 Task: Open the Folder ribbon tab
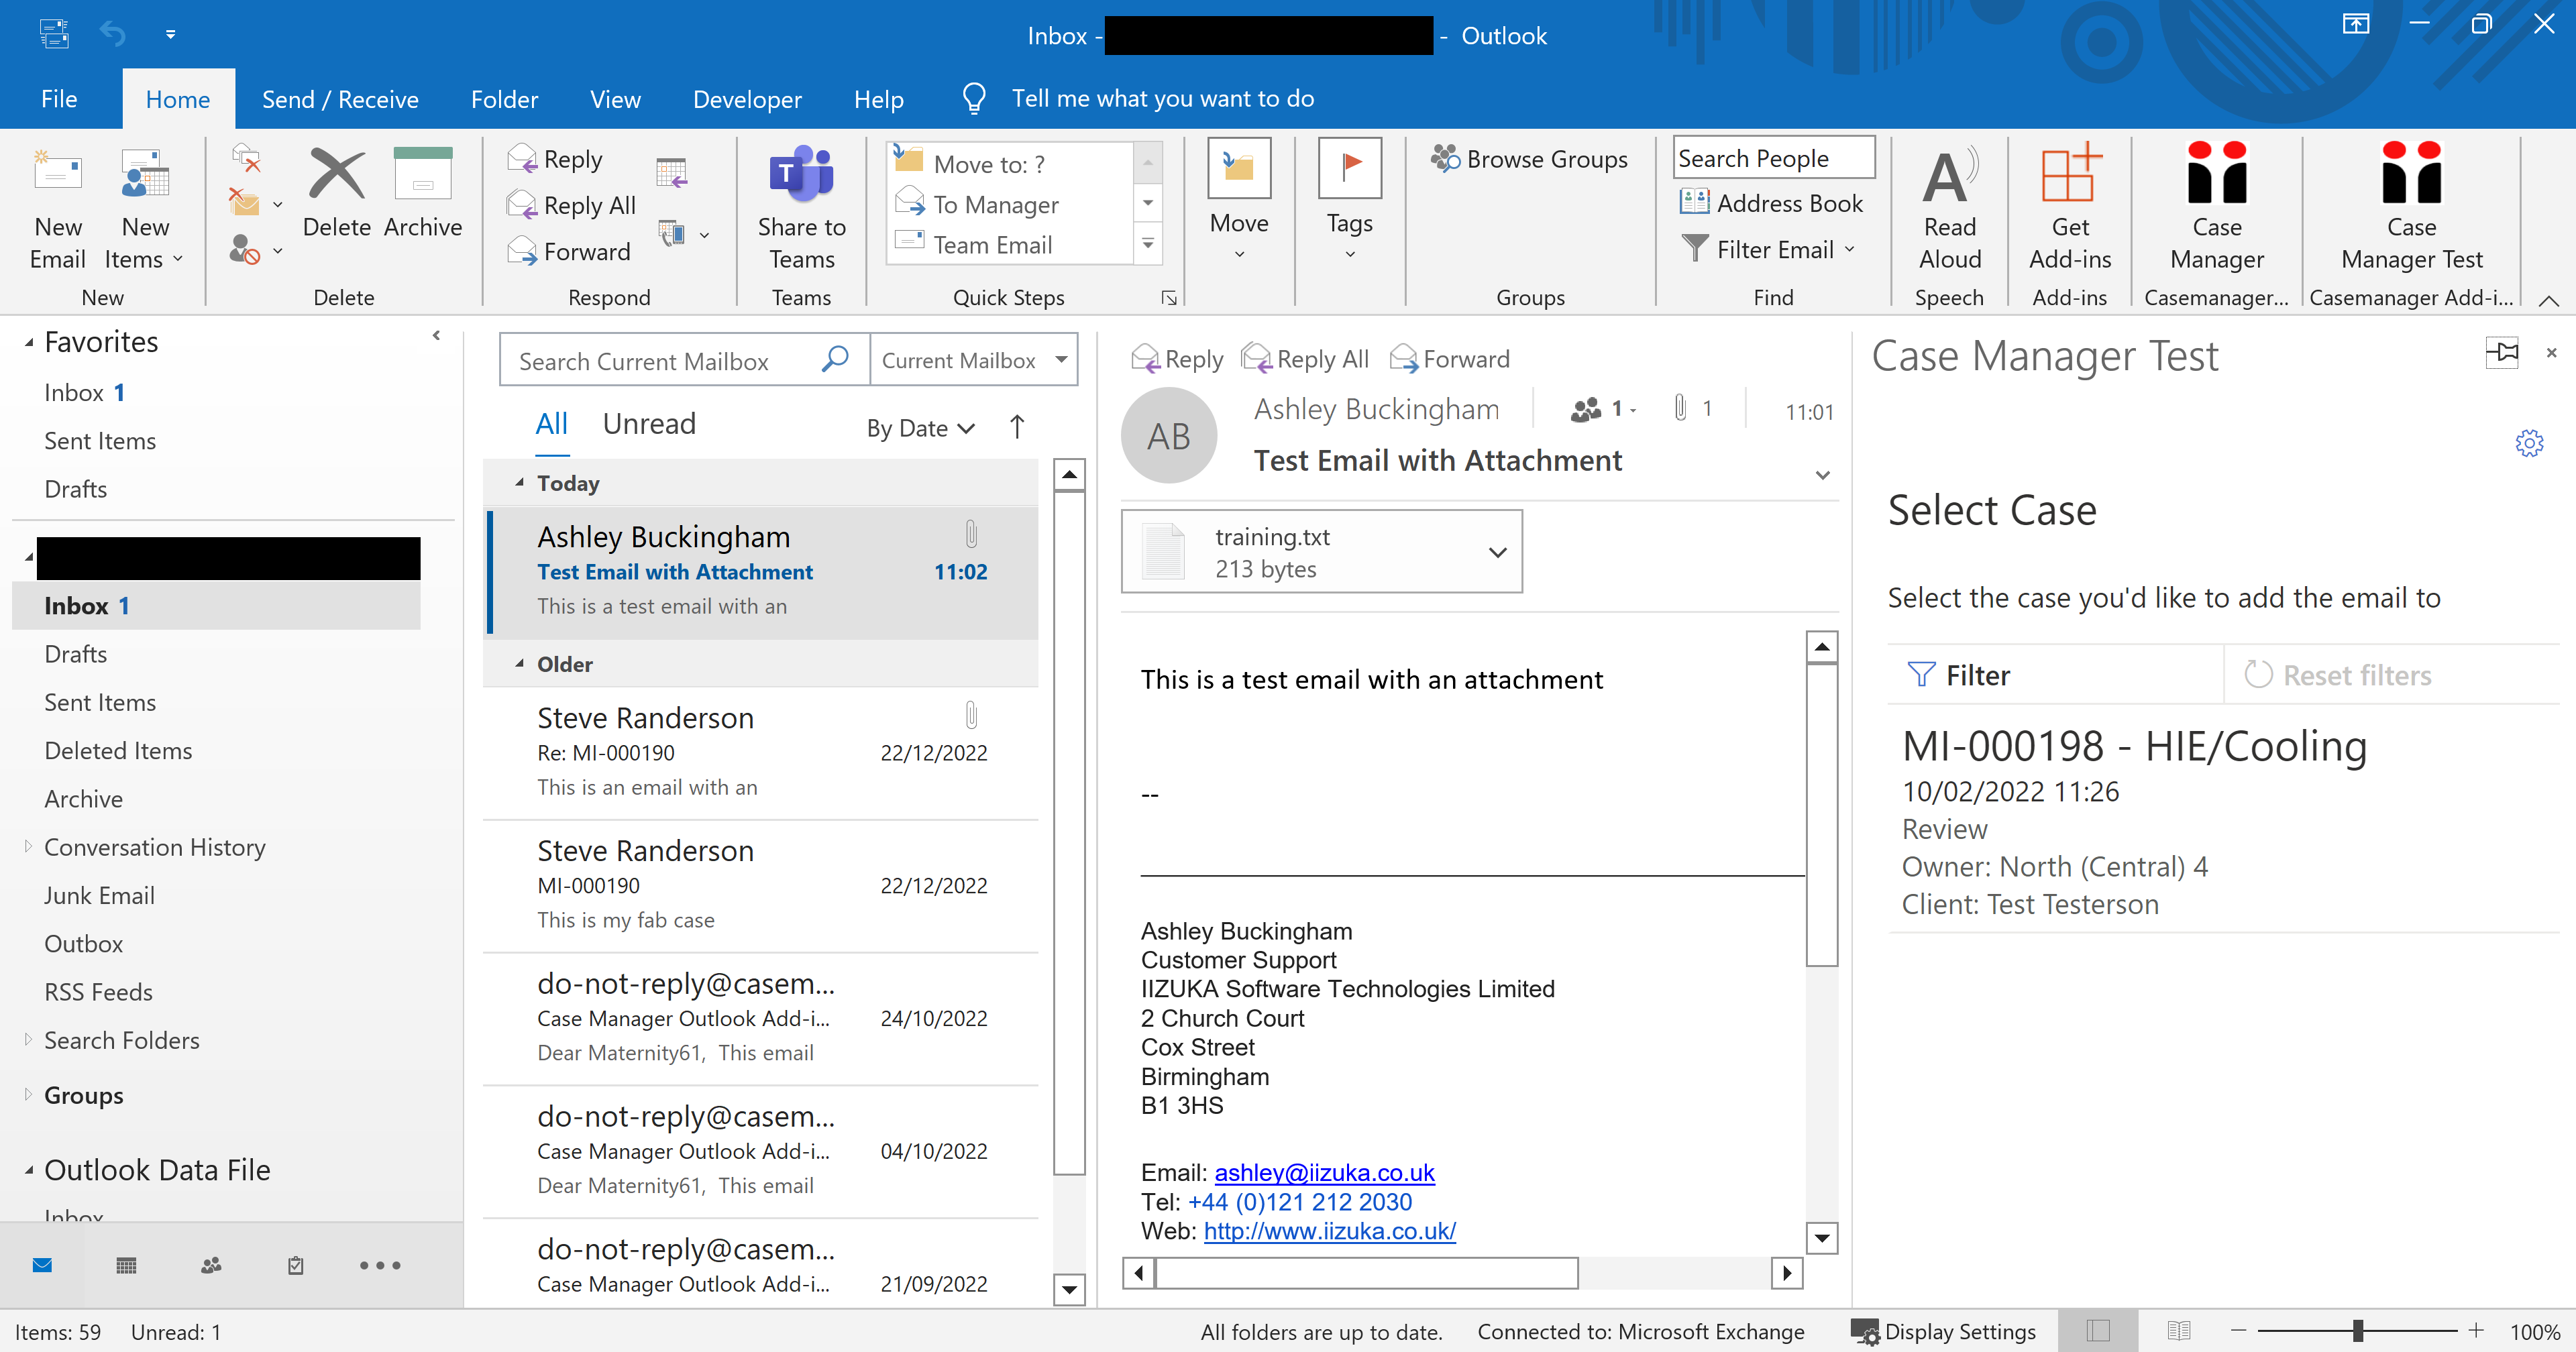[x=504, y=99]
